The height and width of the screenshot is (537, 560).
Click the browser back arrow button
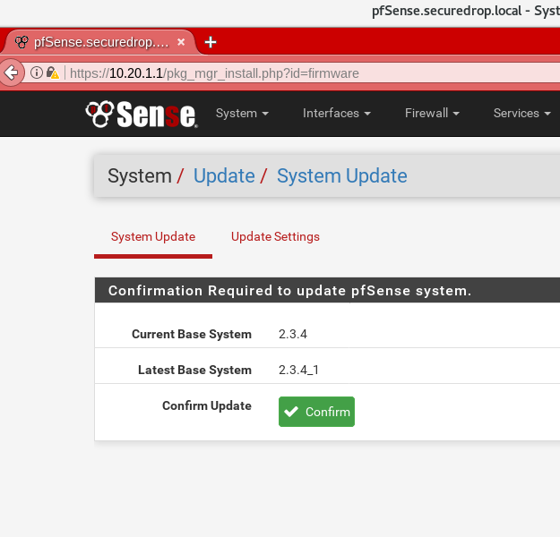tap(12, 72)
